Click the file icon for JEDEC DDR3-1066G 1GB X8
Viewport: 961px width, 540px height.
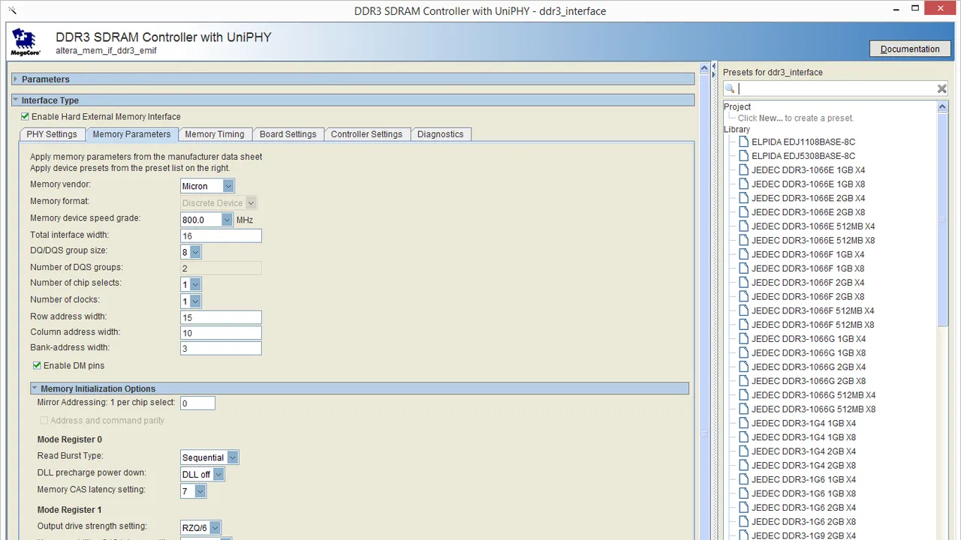pyautogui.click(x=743, y=352)
